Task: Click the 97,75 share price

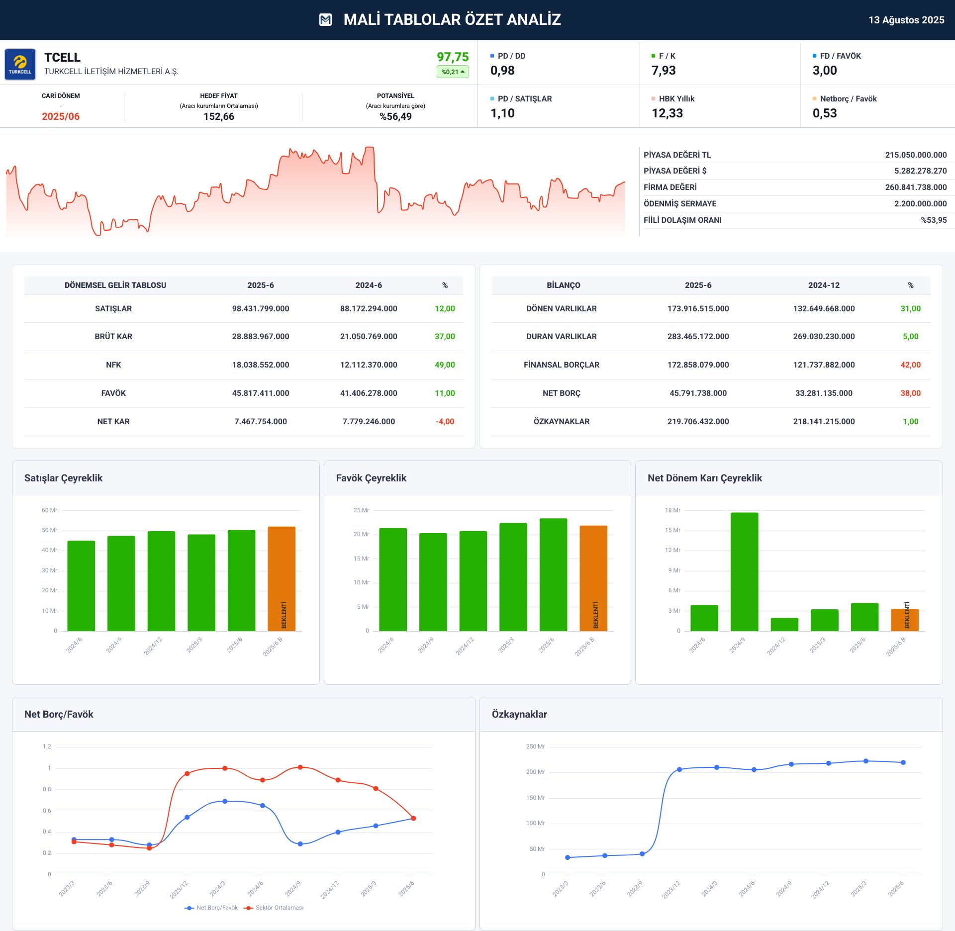Action: coord(453,57)
